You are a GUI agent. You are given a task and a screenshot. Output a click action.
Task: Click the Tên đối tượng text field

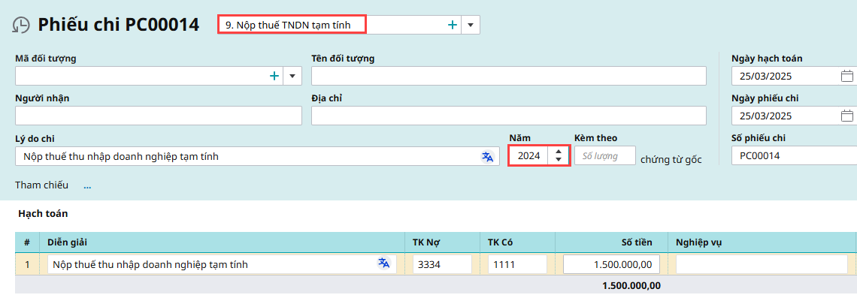pos(509,76)
